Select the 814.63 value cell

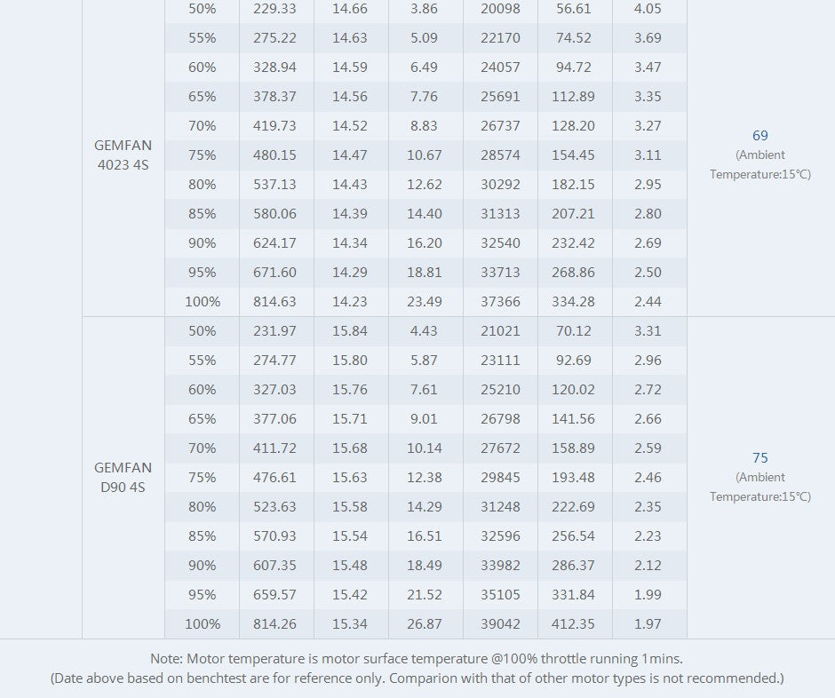point(275,302)
